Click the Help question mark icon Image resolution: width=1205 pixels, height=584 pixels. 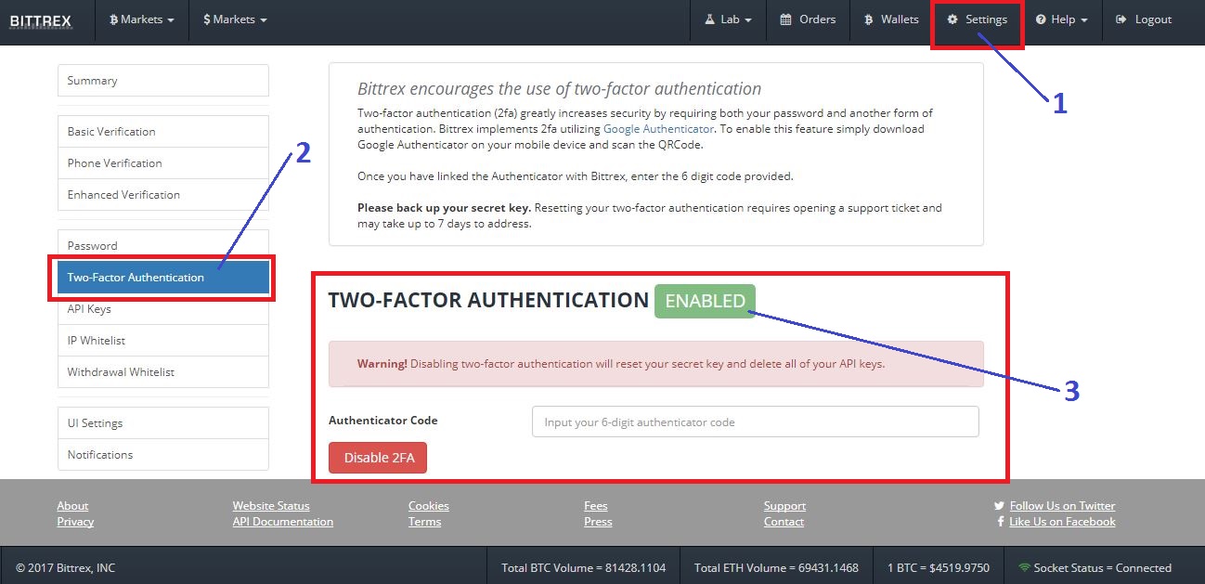[x=1042, y=19]
